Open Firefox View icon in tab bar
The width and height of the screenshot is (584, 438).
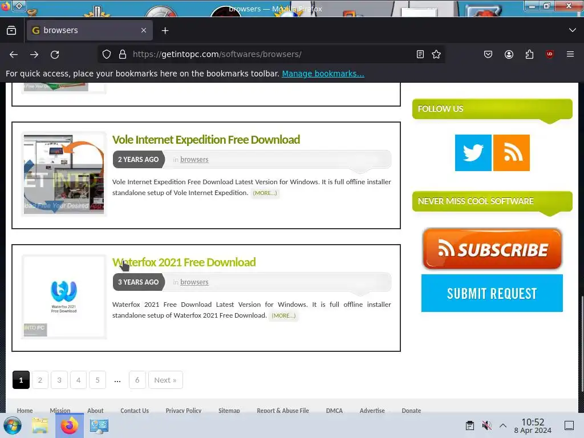(x=11, y=30)
